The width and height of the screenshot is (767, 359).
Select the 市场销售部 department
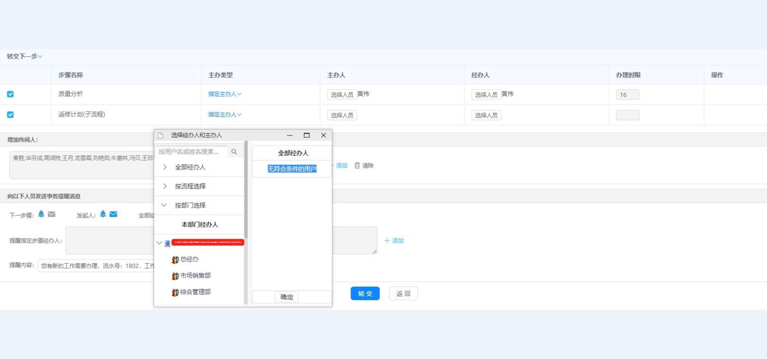[196, 276]
